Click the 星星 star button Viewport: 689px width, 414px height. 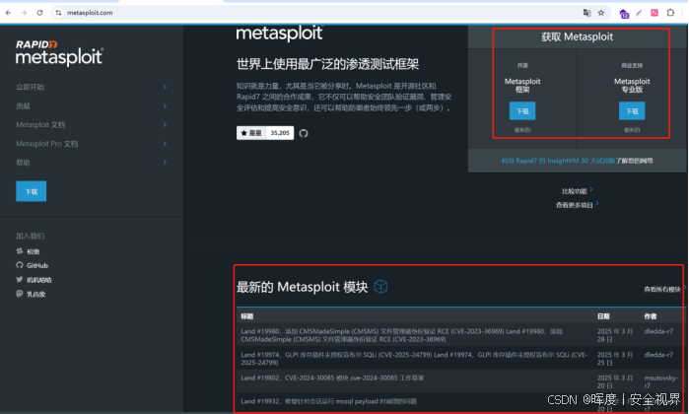(x=251, y=133)
